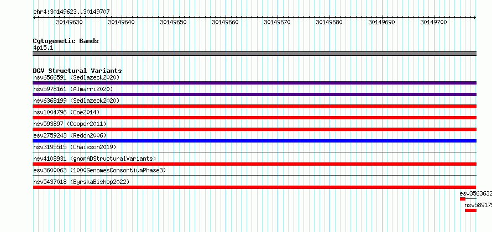492x232 pixels.
Task: Click the Cytogenetic Bands track title
Action: coord(66,41)
